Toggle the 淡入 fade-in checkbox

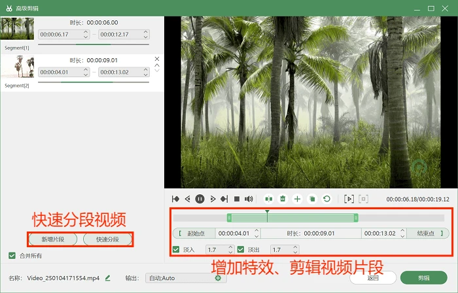point(176,250)
